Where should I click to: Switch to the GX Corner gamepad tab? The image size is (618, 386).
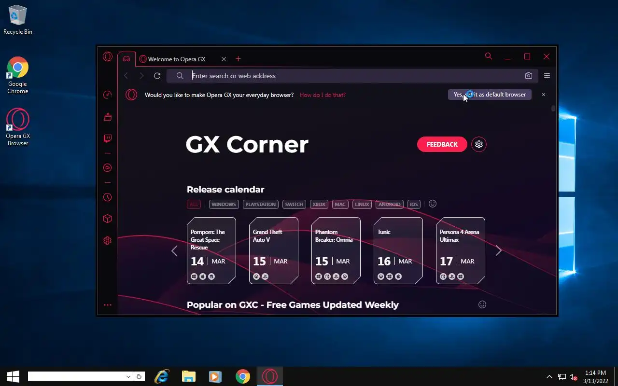click(x=126, y=59)
